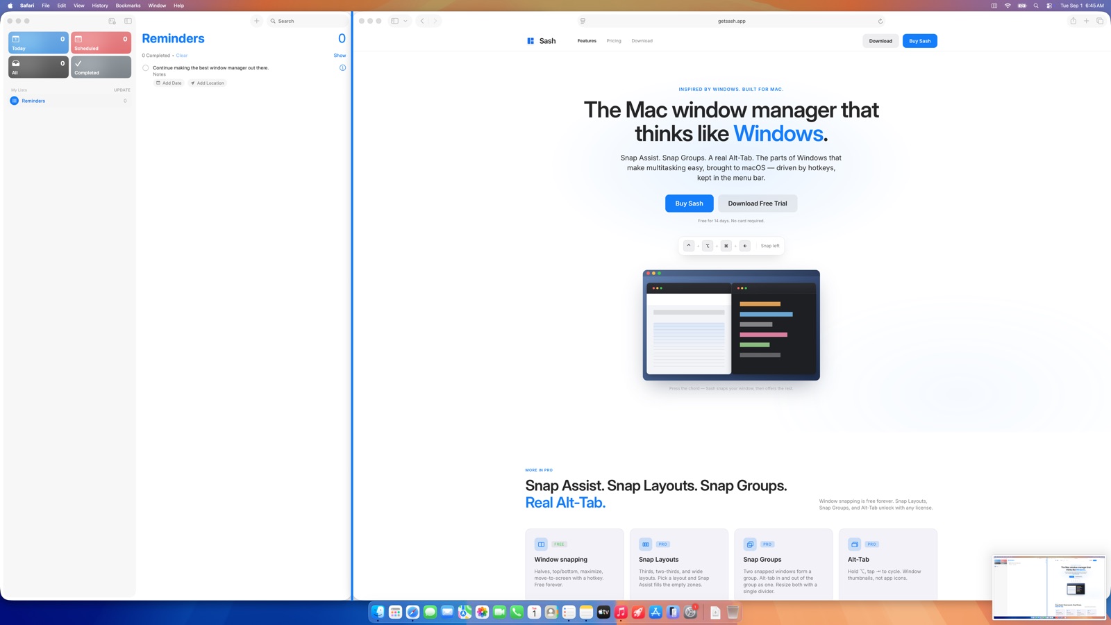Open Spotlight search in menu bar
The image size is (1111, 625).
1036,6
